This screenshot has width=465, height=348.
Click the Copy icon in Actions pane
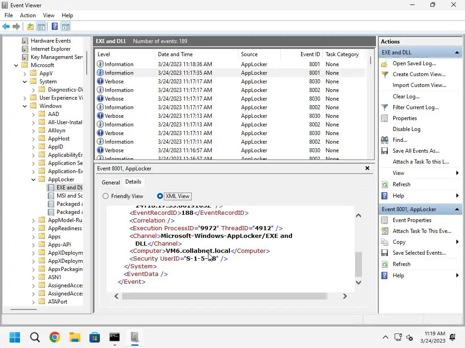[384, 242]
